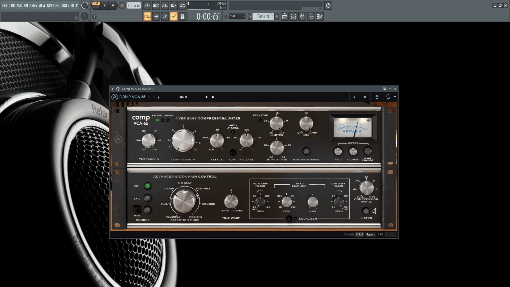This screenshot has width=510, height=287.
Task: Adjust the main volume knob
Action: point(85,5)
